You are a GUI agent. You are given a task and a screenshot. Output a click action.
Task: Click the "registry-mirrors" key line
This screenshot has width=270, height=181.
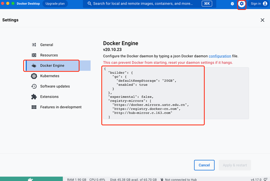[130, 101]
